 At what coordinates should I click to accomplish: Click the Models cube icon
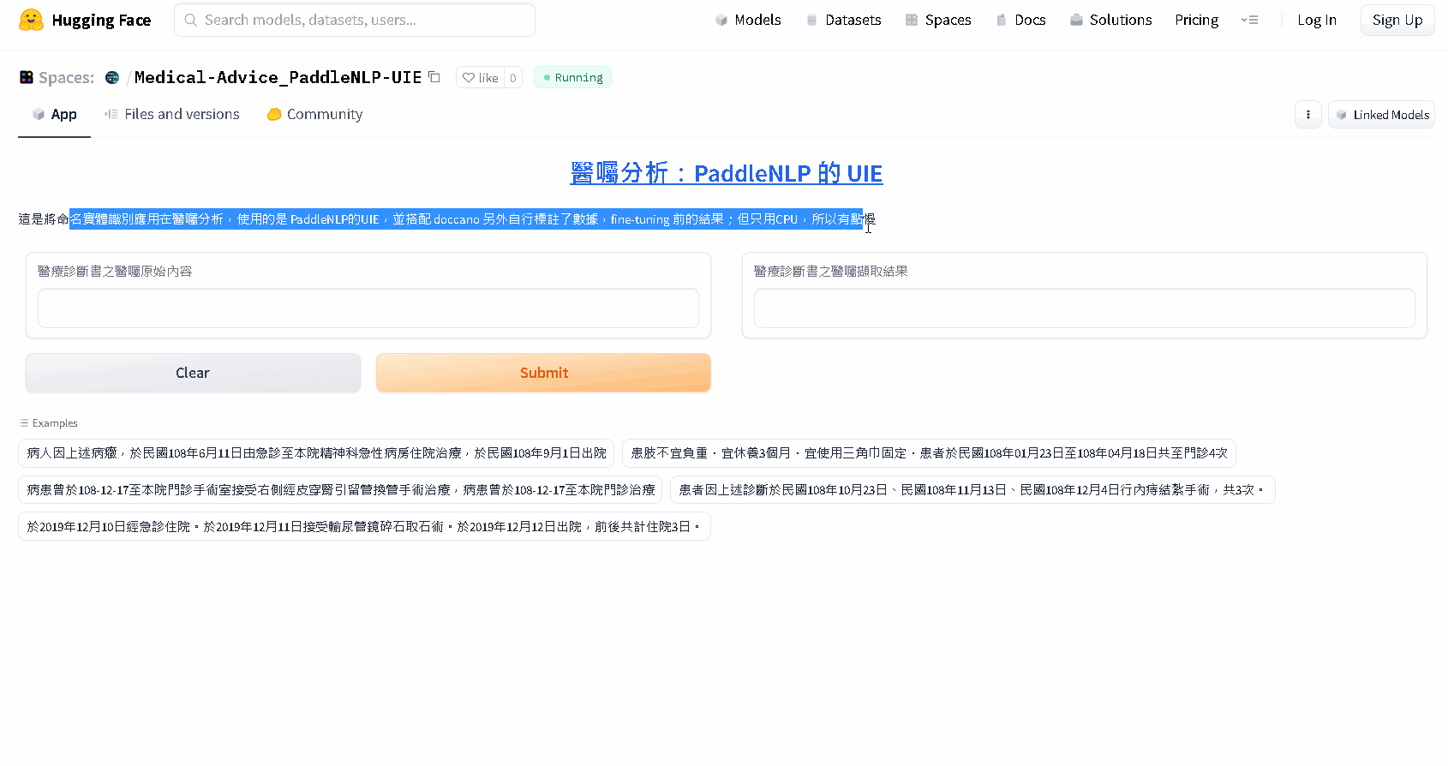point(721,20)
